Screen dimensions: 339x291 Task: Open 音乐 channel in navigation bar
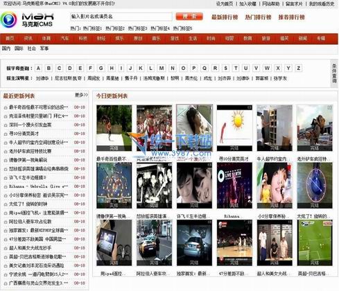tap(156, 38)
